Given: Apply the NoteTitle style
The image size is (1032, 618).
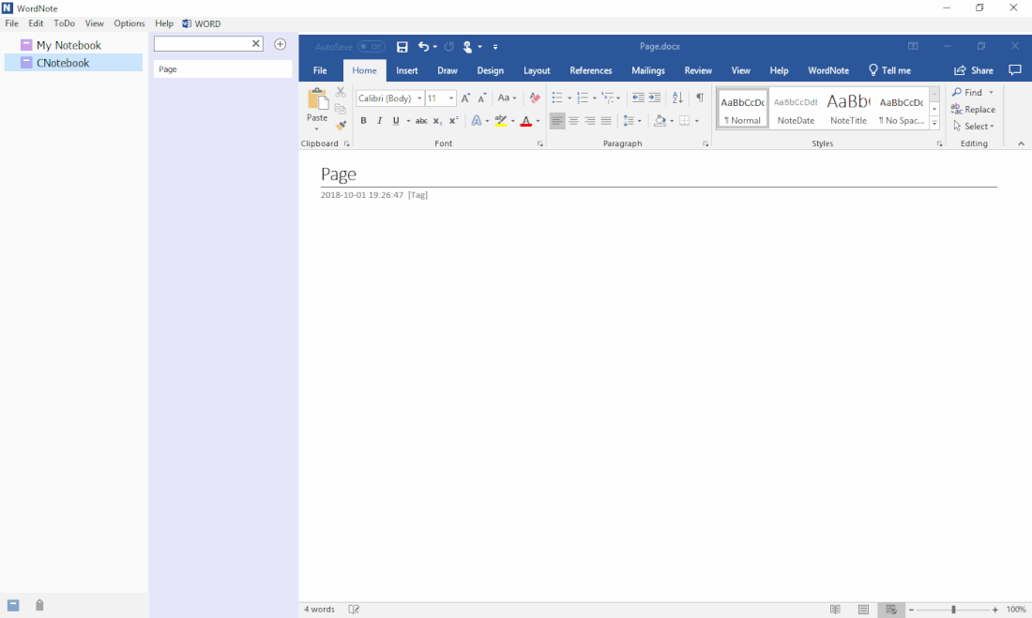Looking at the screenshot, I should point(848,109).
